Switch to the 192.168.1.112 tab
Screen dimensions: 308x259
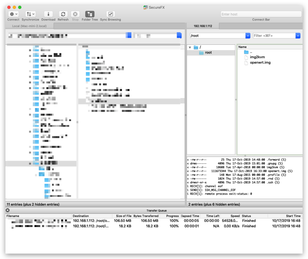click(203, 26)
